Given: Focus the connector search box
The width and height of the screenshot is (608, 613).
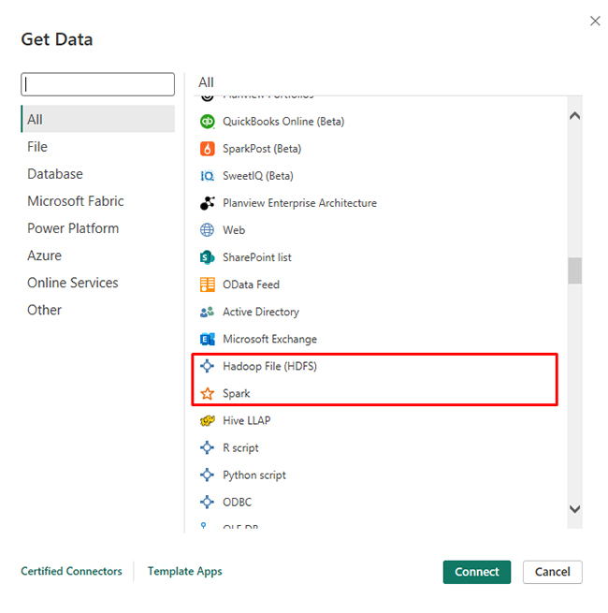Looking at the screenshot, I should pyautogui.click(x=97, y=84).
